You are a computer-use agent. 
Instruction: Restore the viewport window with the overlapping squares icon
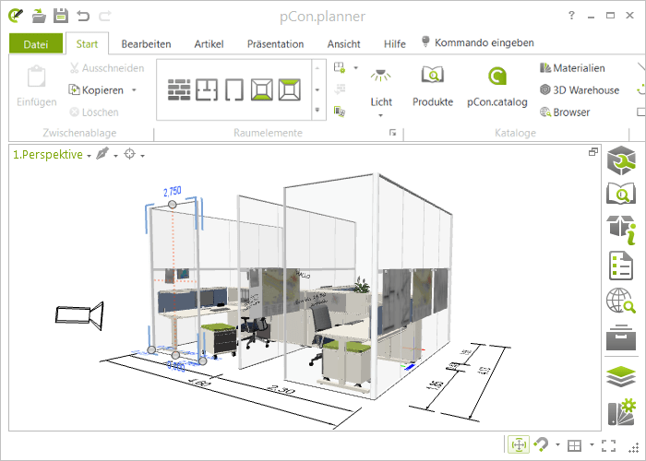point(592,152)
